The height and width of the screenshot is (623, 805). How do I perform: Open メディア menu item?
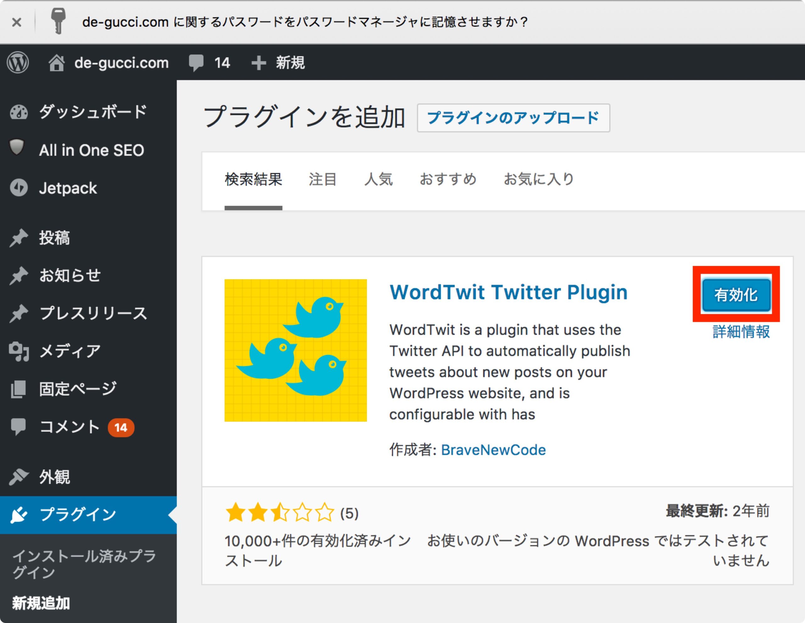pyautogui.click(x=70, y=351)
